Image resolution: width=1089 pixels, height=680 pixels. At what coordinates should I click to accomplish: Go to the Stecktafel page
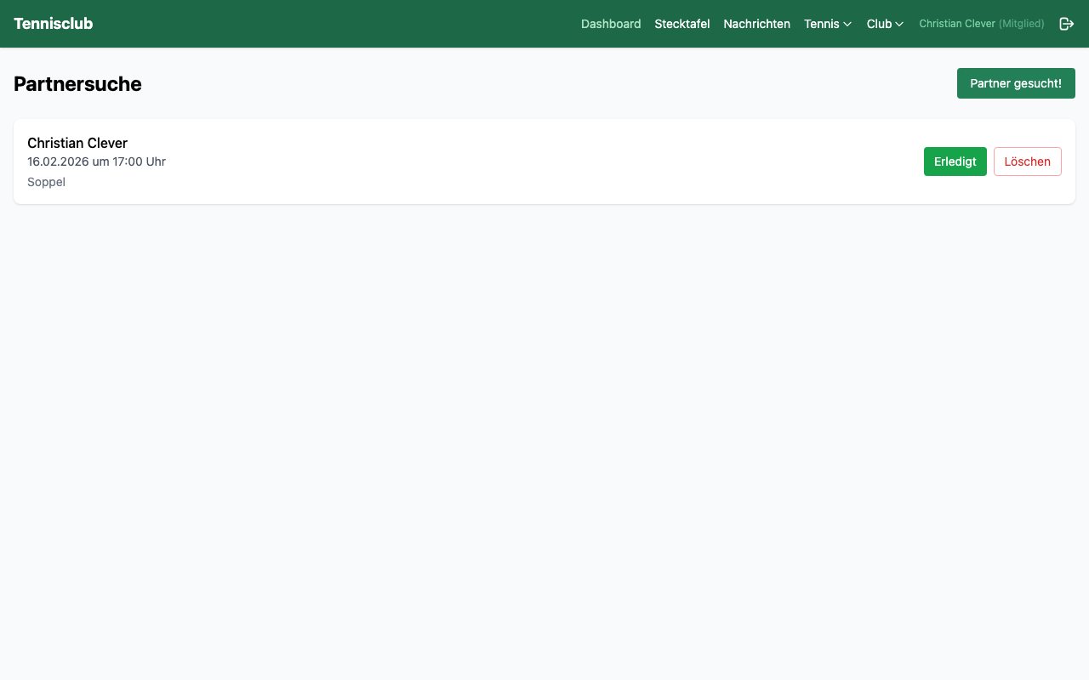(681, 24)
